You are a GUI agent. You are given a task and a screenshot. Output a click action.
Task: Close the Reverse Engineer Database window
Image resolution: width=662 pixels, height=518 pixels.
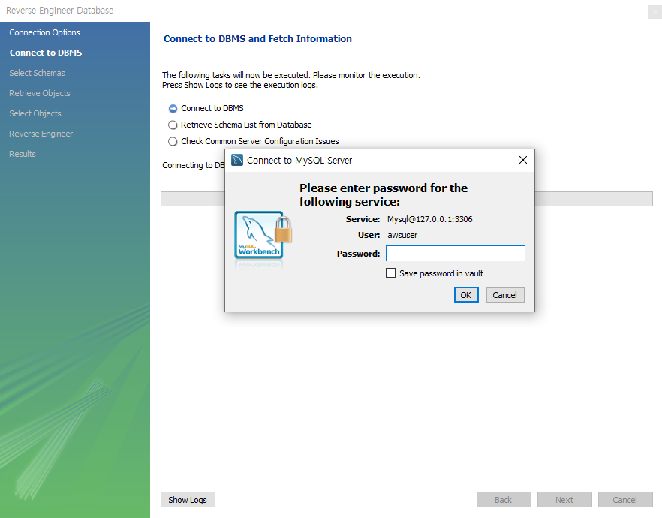coord(654,11)
